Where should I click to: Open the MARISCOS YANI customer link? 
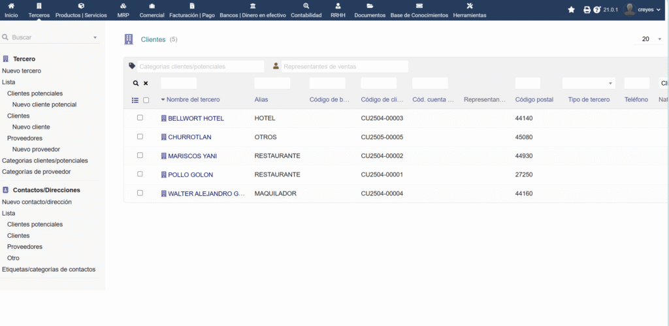click(192, 156)
